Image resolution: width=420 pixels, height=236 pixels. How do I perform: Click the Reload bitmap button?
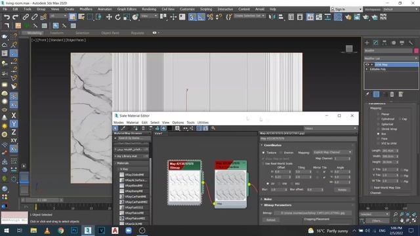click(271, 220)
